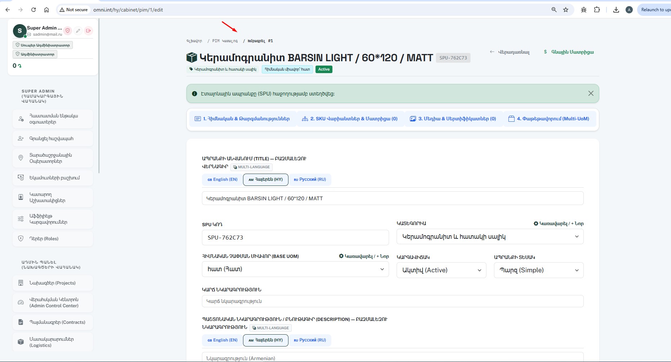This screenshot has width=671, height=362.
Task: Open Պայմանագրեր (Contracts) in sidebar
Action: click(53, 322)
